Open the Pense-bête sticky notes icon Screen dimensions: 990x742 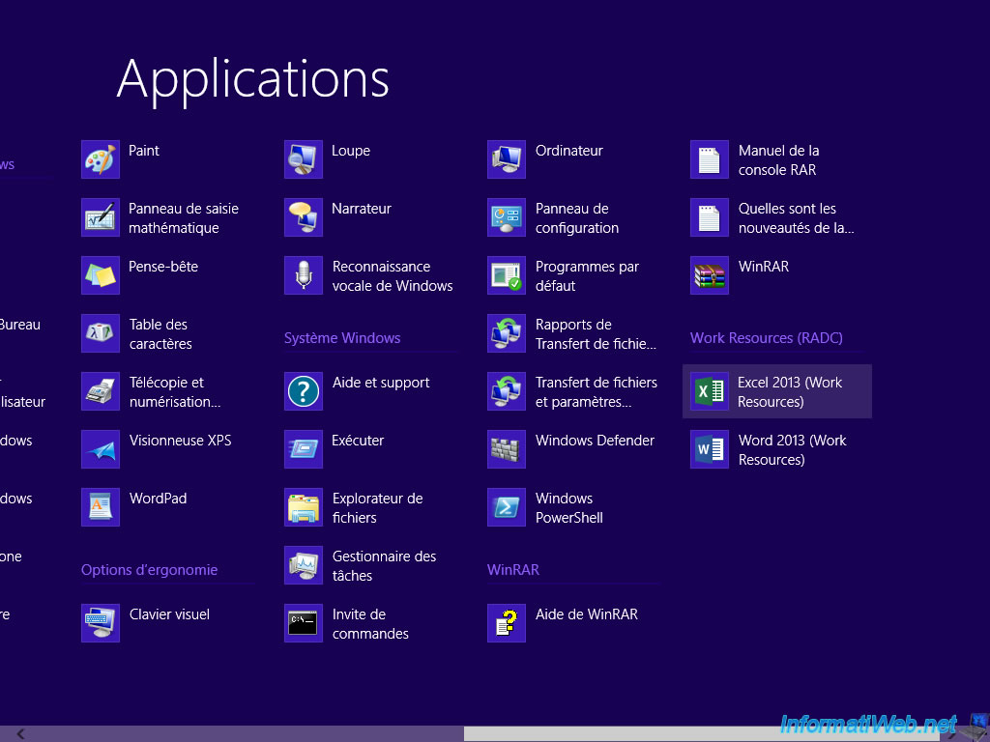(x=101, y=275)
